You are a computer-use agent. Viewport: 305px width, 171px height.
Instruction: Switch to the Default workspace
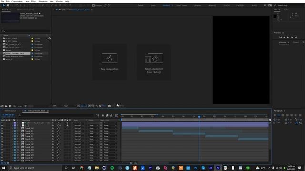coord(141,5)
